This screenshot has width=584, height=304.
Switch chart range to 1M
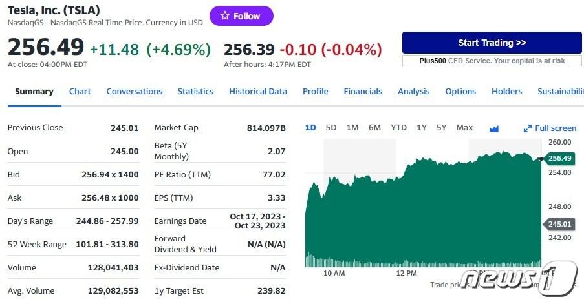click(x=352, y=128)
